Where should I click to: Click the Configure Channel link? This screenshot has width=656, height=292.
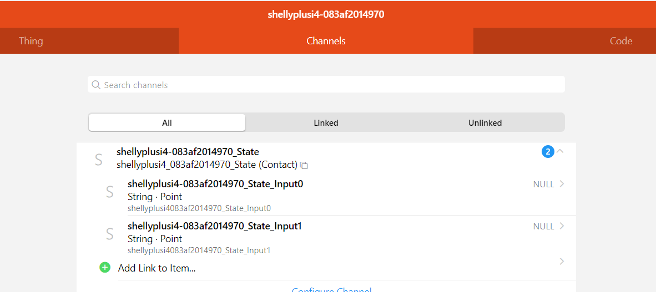(331, 289)
